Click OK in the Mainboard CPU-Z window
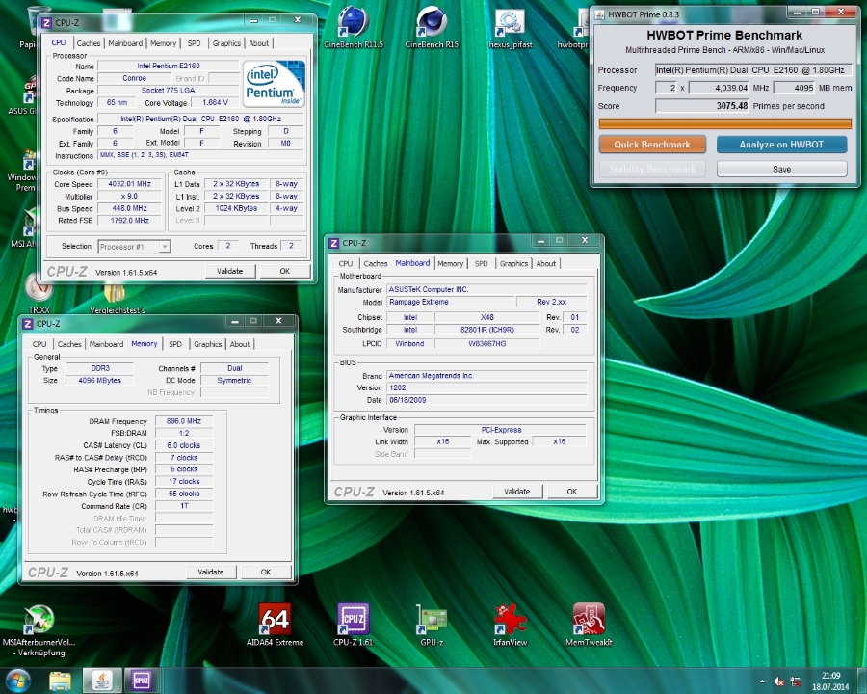This screenshot has height=694, width=867. point(571,492)
